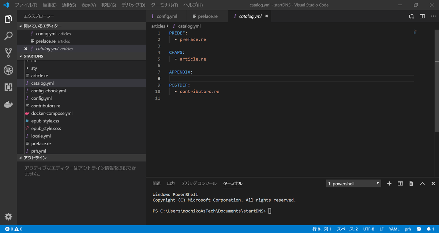Split the terminal panel

click(x=400, y=183)
